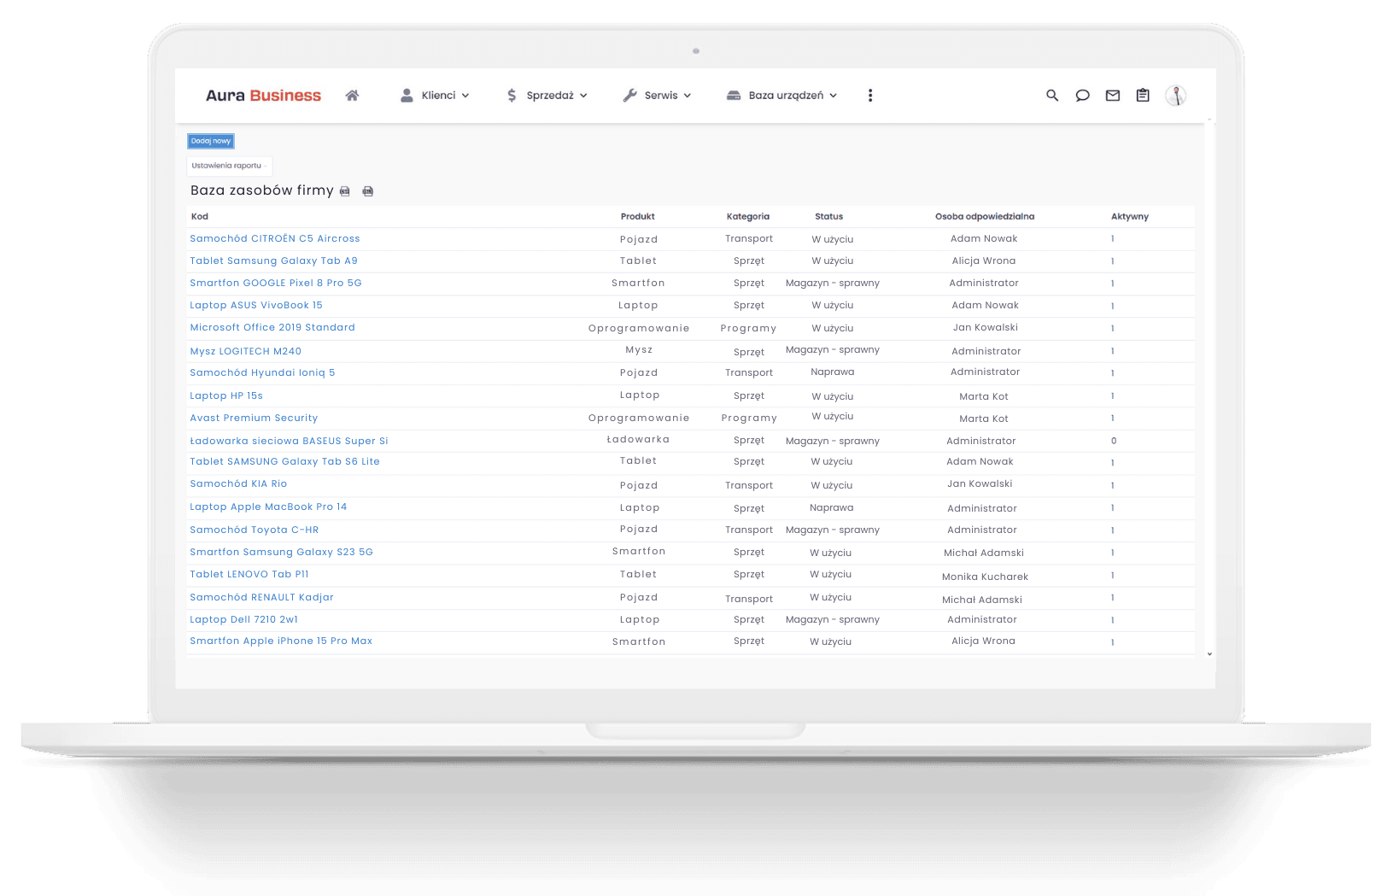Open the Sprzedaż menu
The height and width of the screenshot is (896, 1393).
(x=547, y=96)
